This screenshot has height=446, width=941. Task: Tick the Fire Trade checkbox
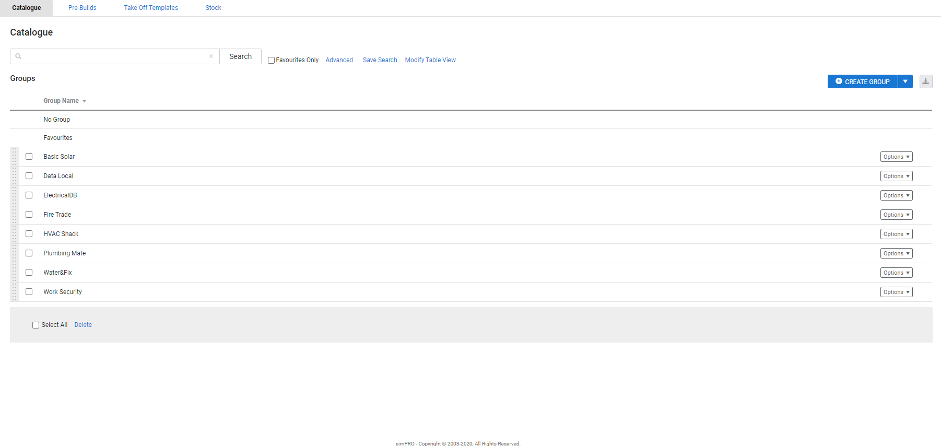(x=29, y=215)
